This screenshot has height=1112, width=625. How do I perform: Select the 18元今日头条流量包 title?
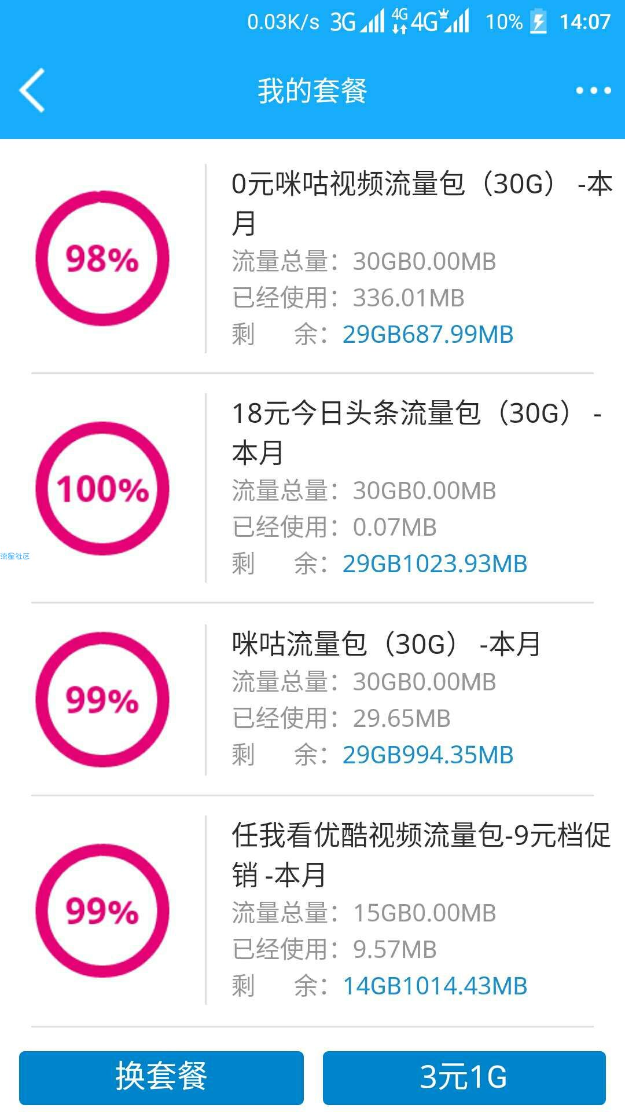pos(417,433)
